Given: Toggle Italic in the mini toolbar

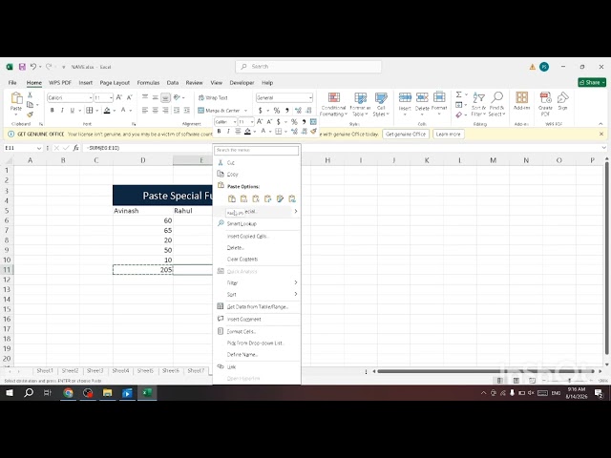Looking at the screenshot, I should (228, 132).
